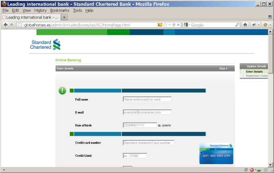Open the Edit menu
The height and width of the screenshot is (173, 274).
pos(15,11)
